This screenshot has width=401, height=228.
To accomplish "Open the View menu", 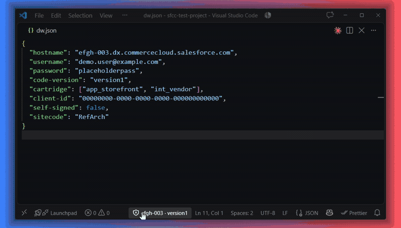I will (x=106, y=15).
